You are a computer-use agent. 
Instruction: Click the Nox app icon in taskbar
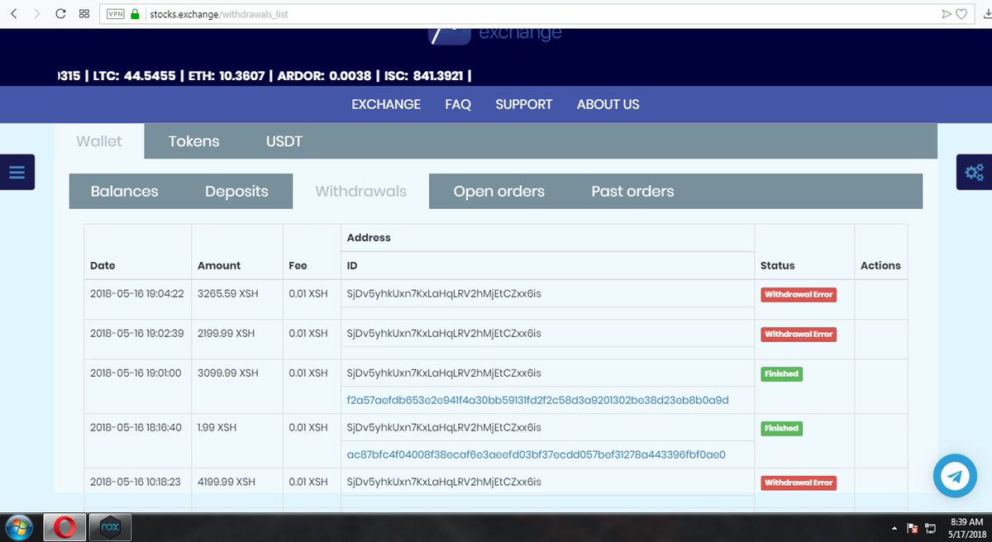point(110,527)
